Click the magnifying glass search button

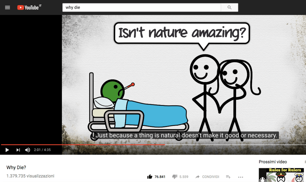click(x=229, y=7)
